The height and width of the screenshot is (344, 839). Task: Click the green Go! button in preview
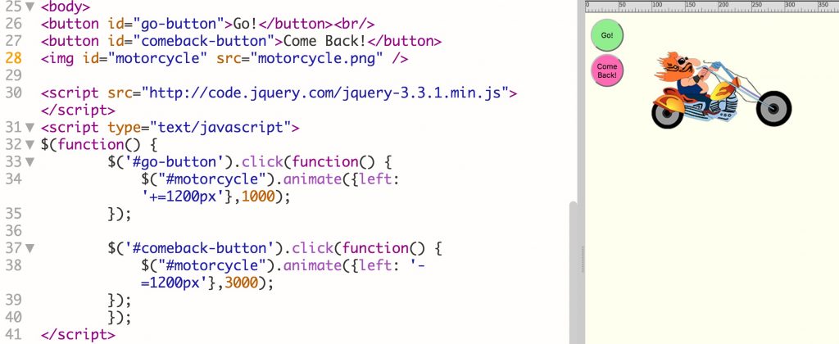click(x=607, y=35)
